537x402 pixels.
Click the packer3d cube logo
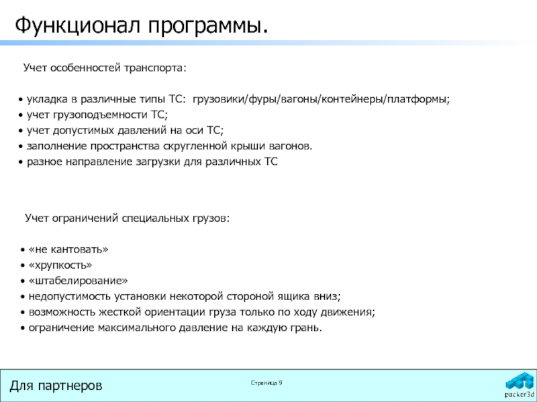(x=520, y=385)
